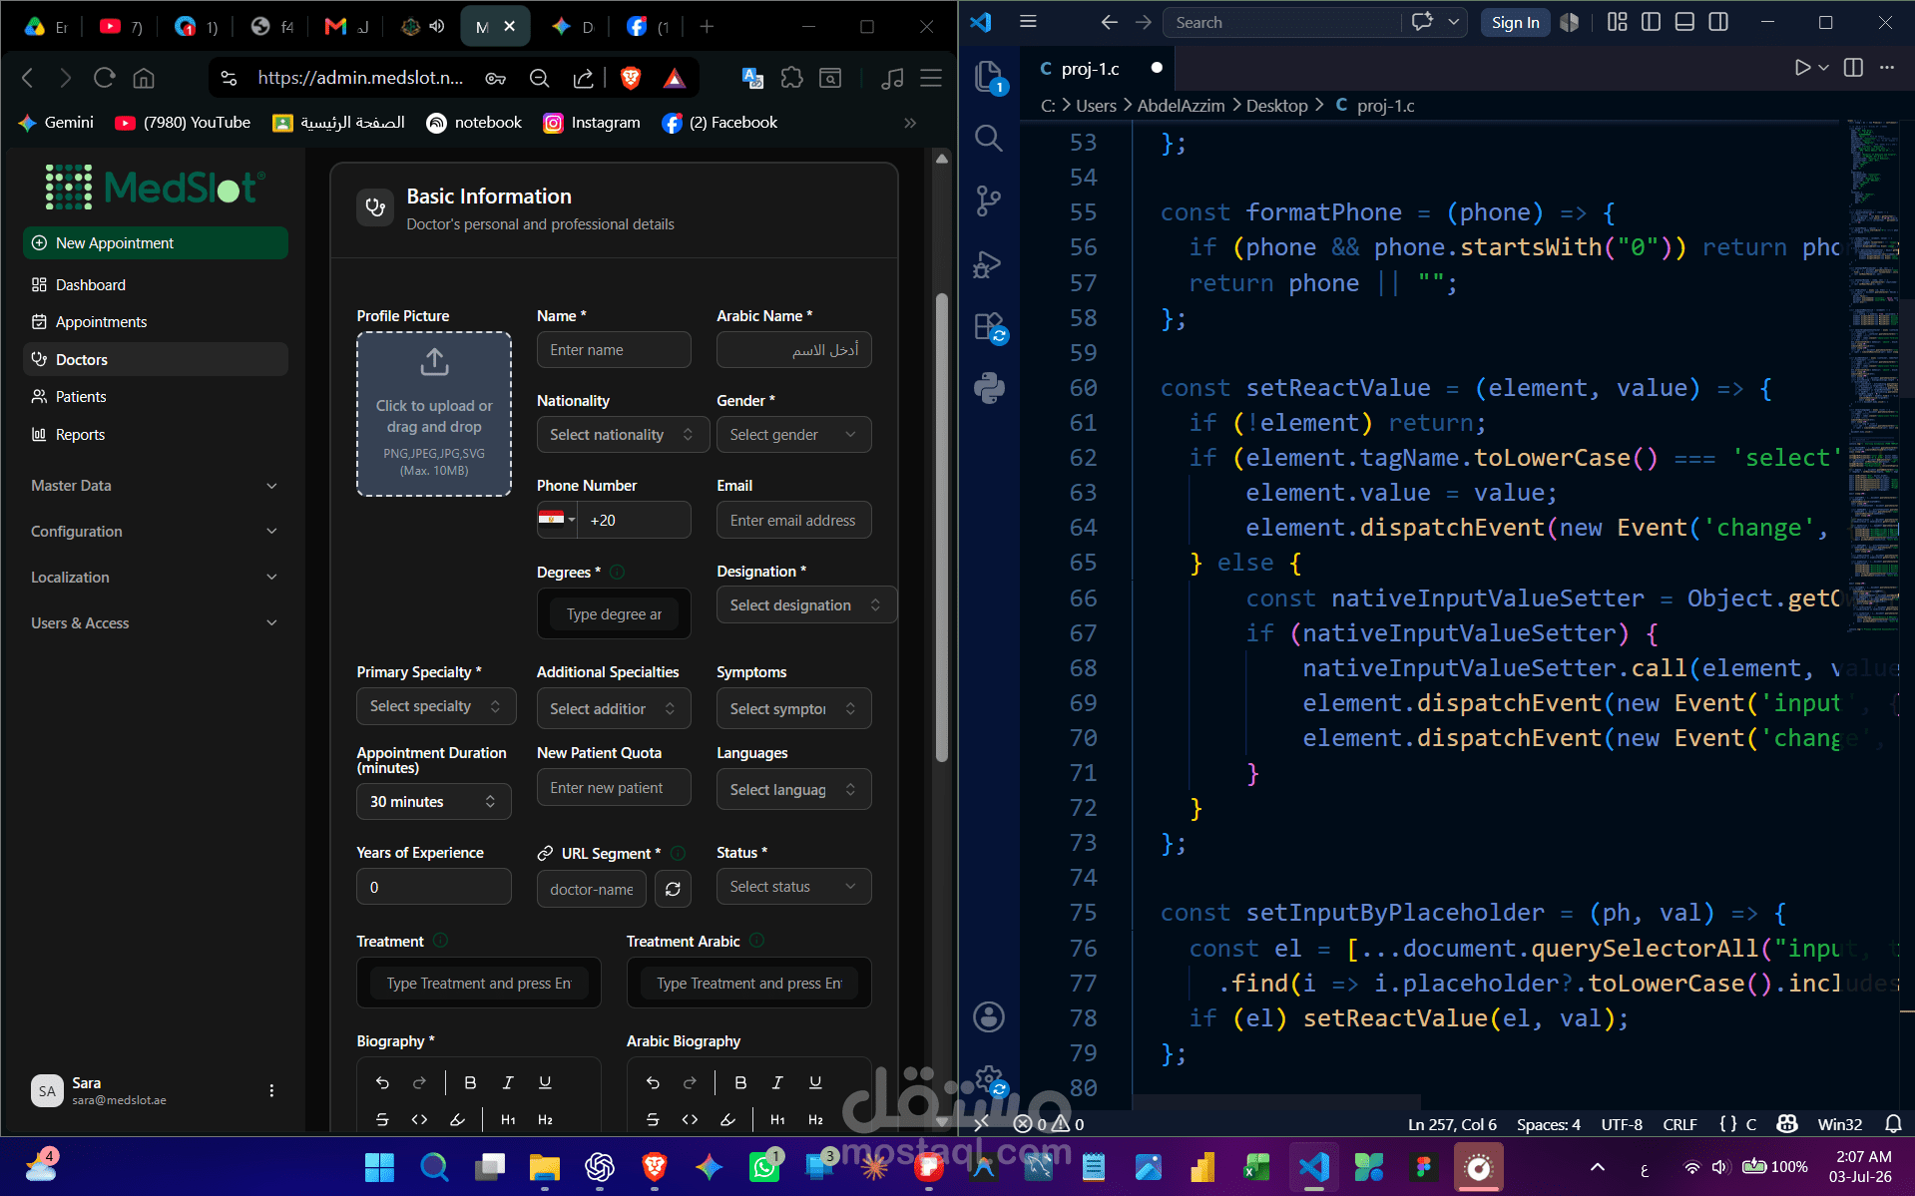Toggle italic in the Biography editor

click(x=508, y=1082)
